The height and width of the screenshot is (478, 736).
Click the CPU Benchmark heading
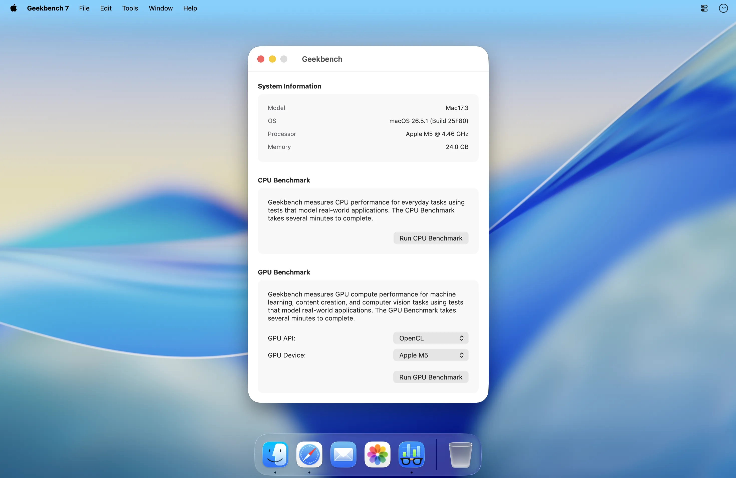coord(284,180)
